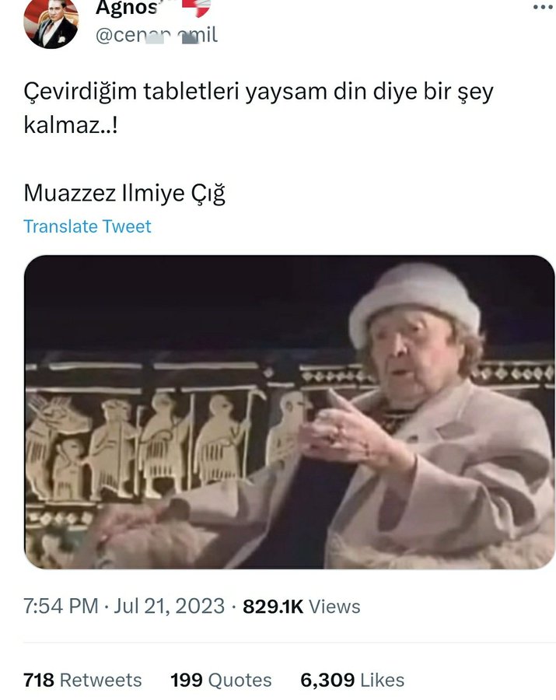Show the 199 Quotes list
The height and width of the screenshot is (700, 556).
click(221, 681)
